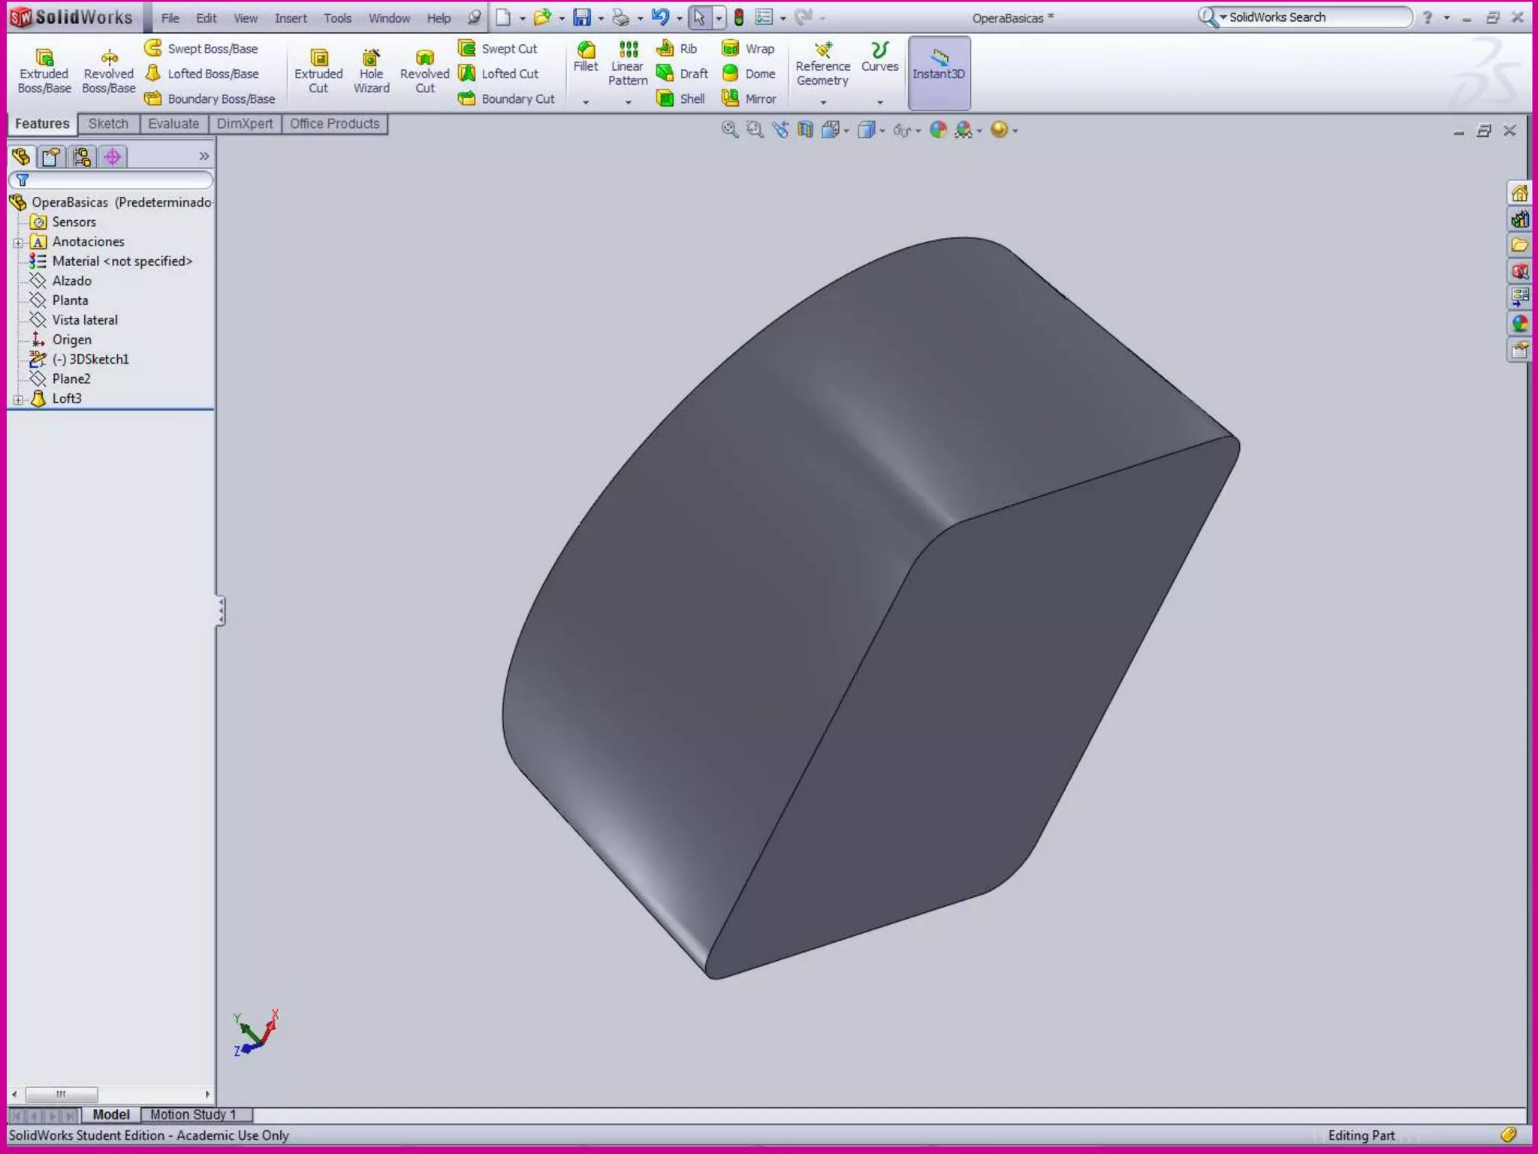Open the PropertyManager tab icon

click(x=51, y=156)
